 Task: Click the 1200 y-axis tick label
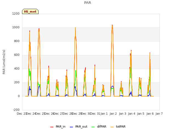[16, 13]
